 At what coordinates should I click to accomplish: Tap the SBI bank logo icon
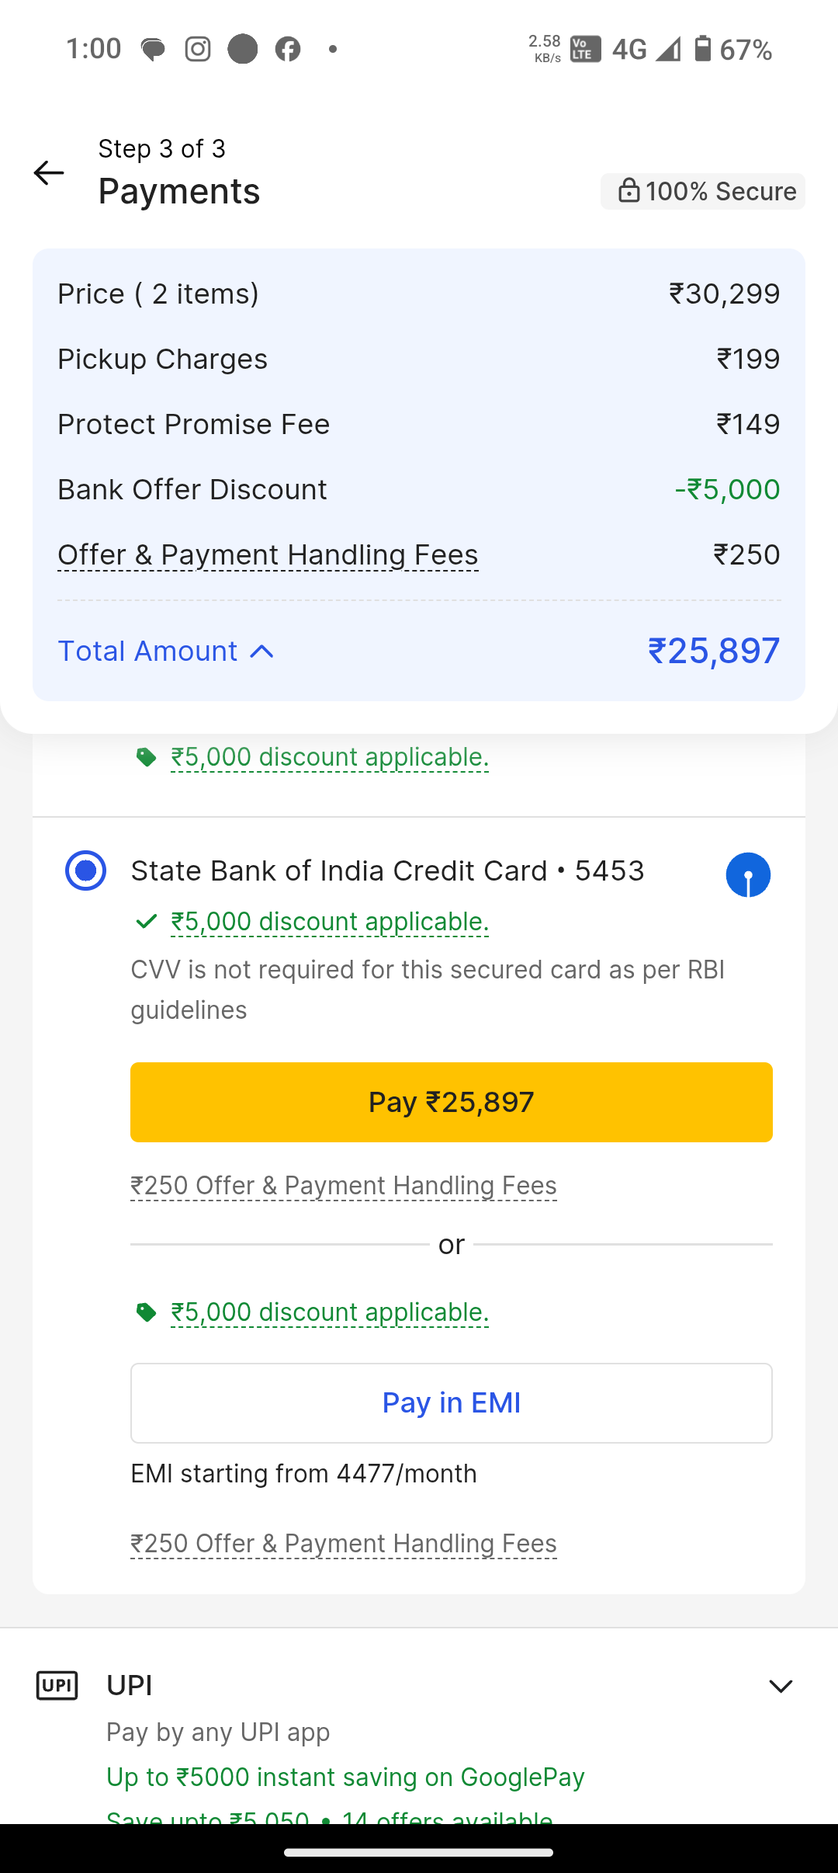(748, 874)
